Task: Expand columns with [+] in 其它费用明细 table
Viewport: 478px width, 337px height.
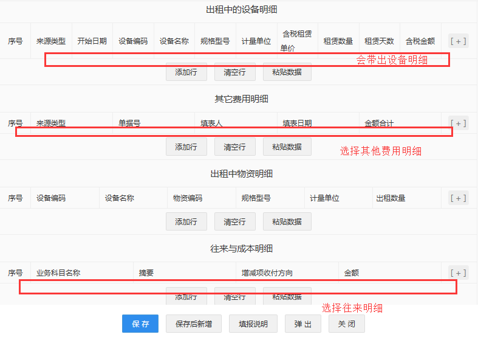Action: pos(458,123)
